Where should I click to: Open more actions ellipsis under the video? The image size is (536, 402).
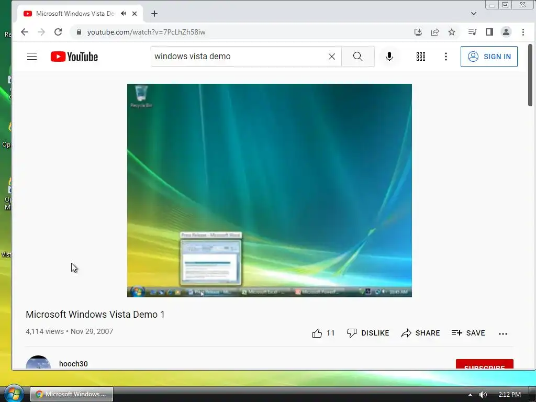[503, 333]
